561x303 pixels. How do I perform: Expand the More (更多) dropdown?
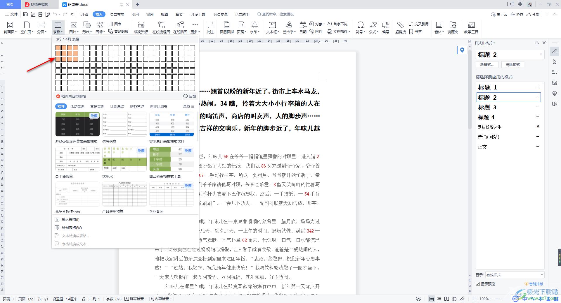[195, 27]
